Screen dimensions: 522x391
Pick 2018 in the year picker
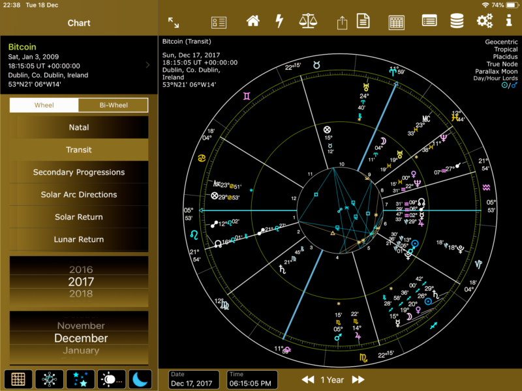81,294
